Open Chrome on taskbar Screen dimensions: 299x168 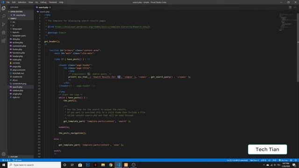click(x=111, y=165)
